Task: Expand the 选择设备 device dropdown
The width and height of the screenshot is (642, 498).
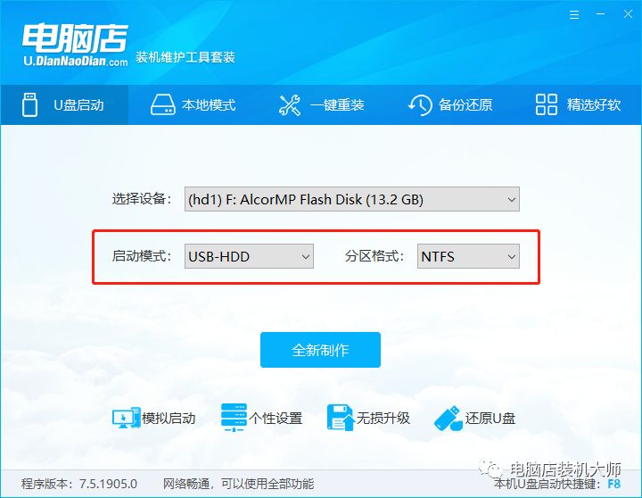Action: [351, 199]
